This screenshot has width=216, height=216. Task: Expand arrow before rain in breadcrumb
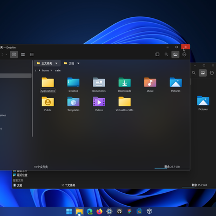tap(51, 70)
